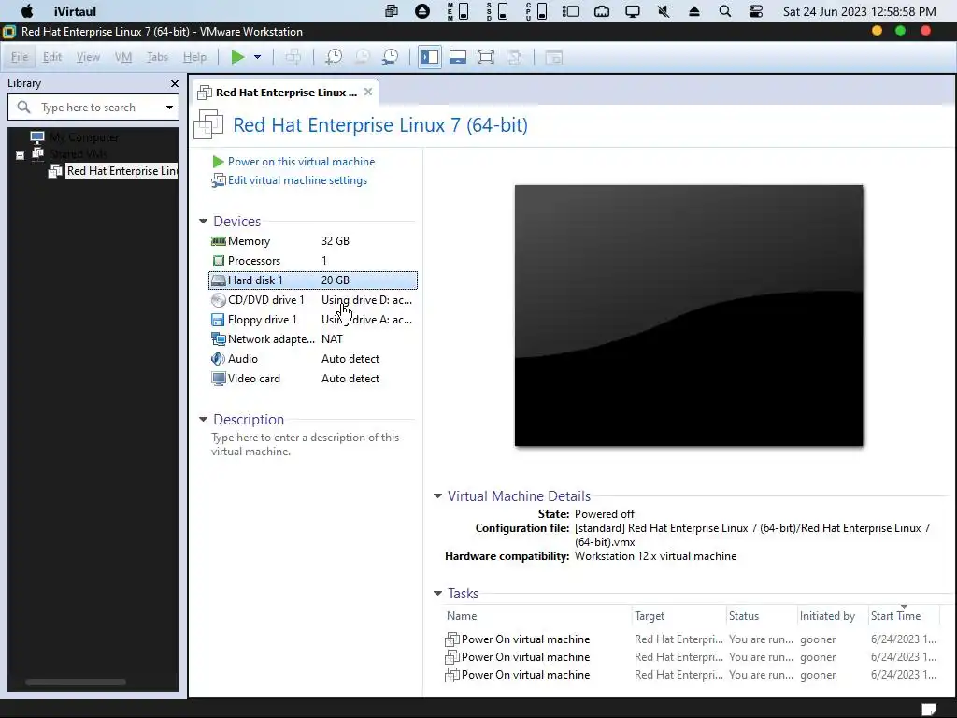Toggle the library sidebar view button
This screenshot has width=957, height=718.
click(430, 57)
